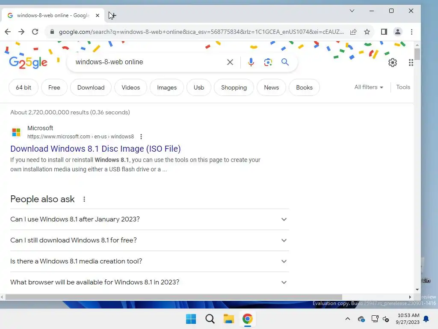
Task: Apply the Usb filter chip
Action: (199, 87)
